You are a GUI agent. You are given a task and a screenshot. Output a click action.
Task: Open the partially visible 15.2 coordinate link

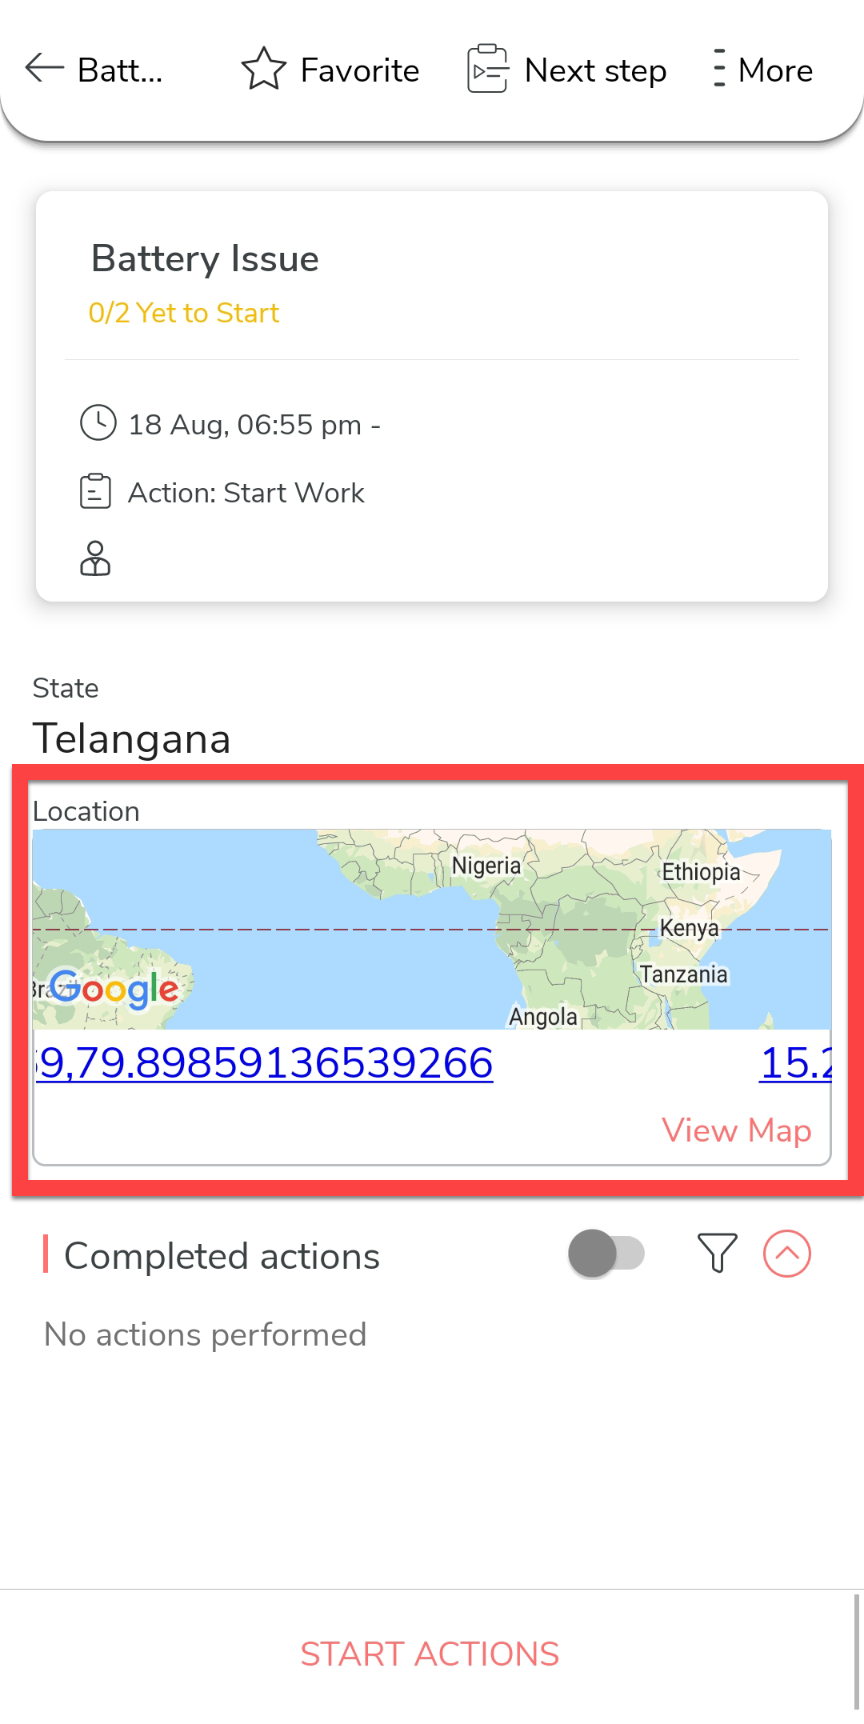(795, 1063)
